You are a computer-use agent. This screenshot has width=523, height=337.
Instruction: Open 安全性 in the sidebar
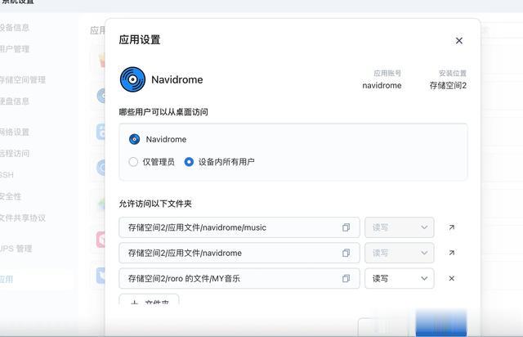point(10,196)
